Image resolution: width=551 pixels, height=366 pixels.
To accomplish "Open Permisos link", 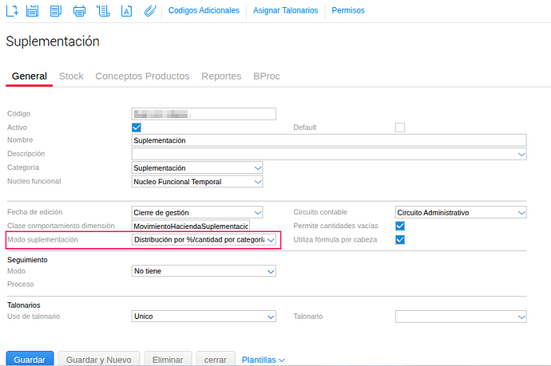I will coord(348,10).
